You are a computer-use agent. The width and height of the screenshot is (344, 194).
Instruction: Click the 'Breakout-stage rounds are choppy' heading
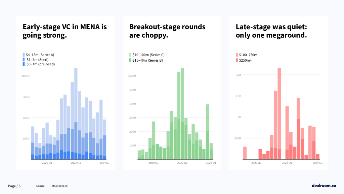pos(167,31)
